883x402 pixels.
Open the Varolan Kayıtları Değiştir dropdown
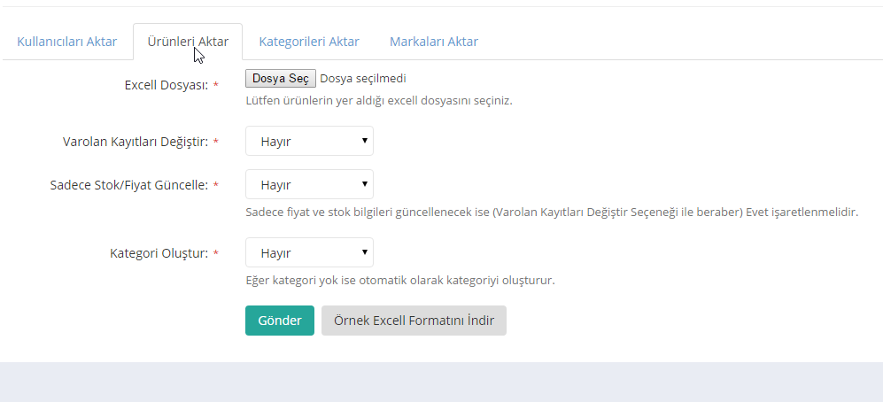point(309,141)
